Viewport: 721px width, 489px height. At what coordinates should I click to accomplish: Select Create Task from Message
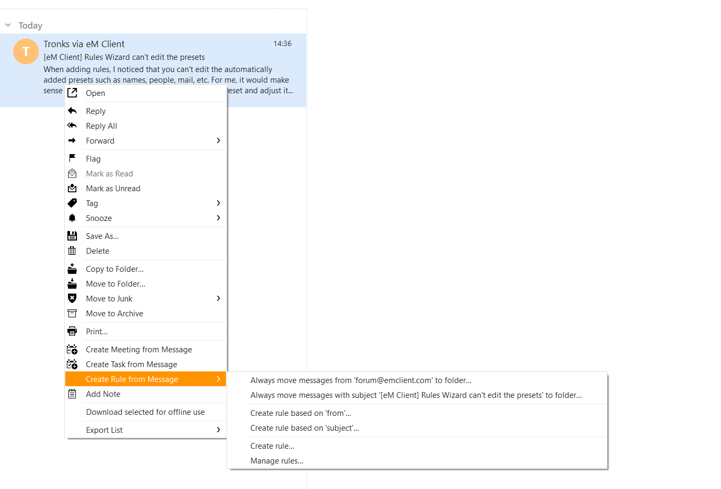[145, 364]
